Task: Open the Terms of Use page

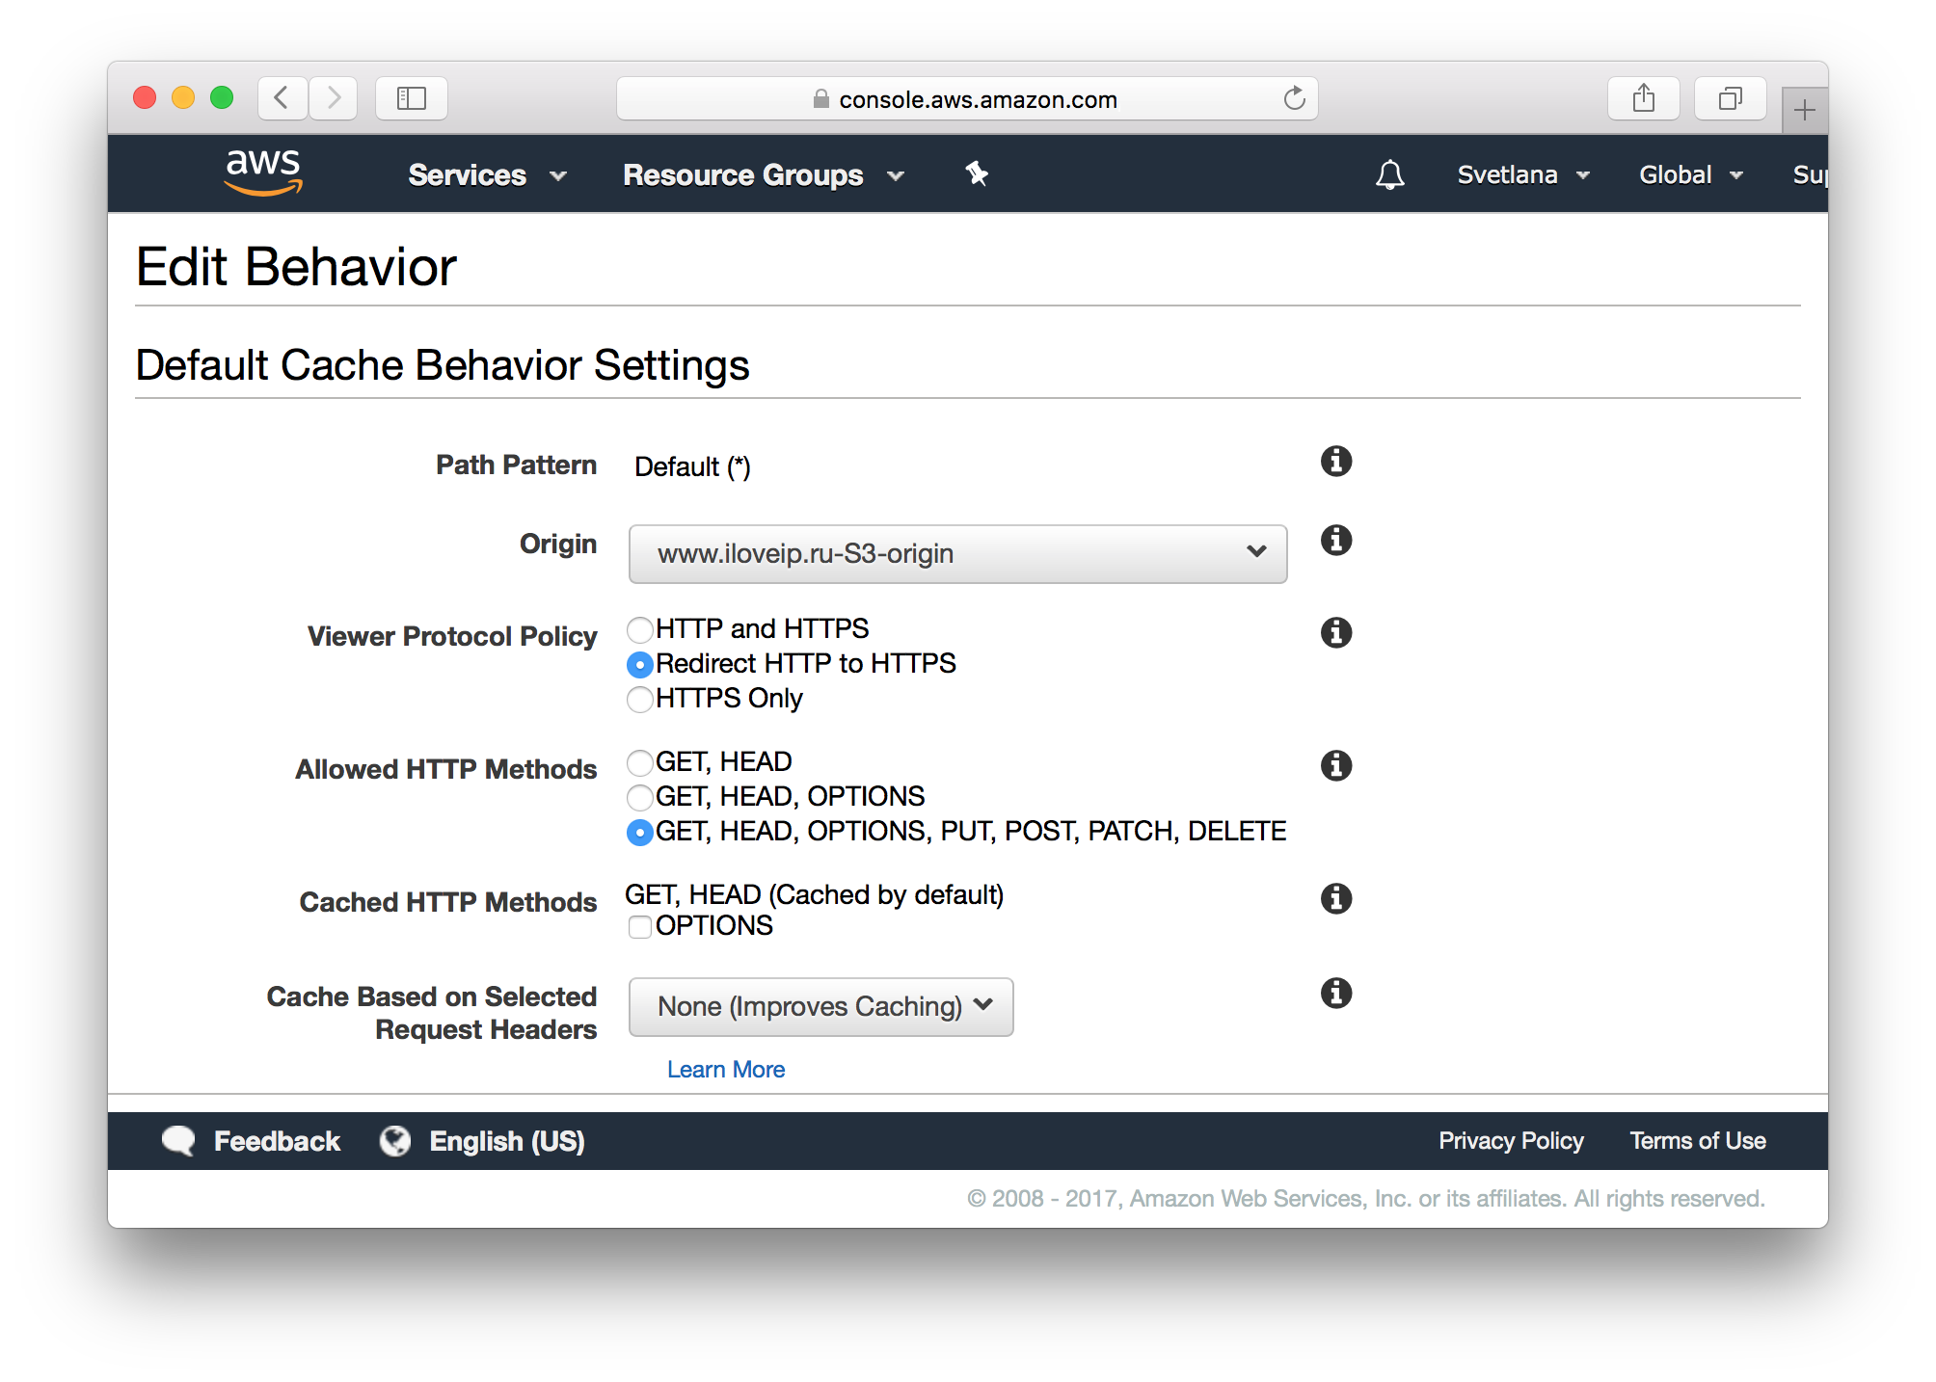Action: 1697,1140
